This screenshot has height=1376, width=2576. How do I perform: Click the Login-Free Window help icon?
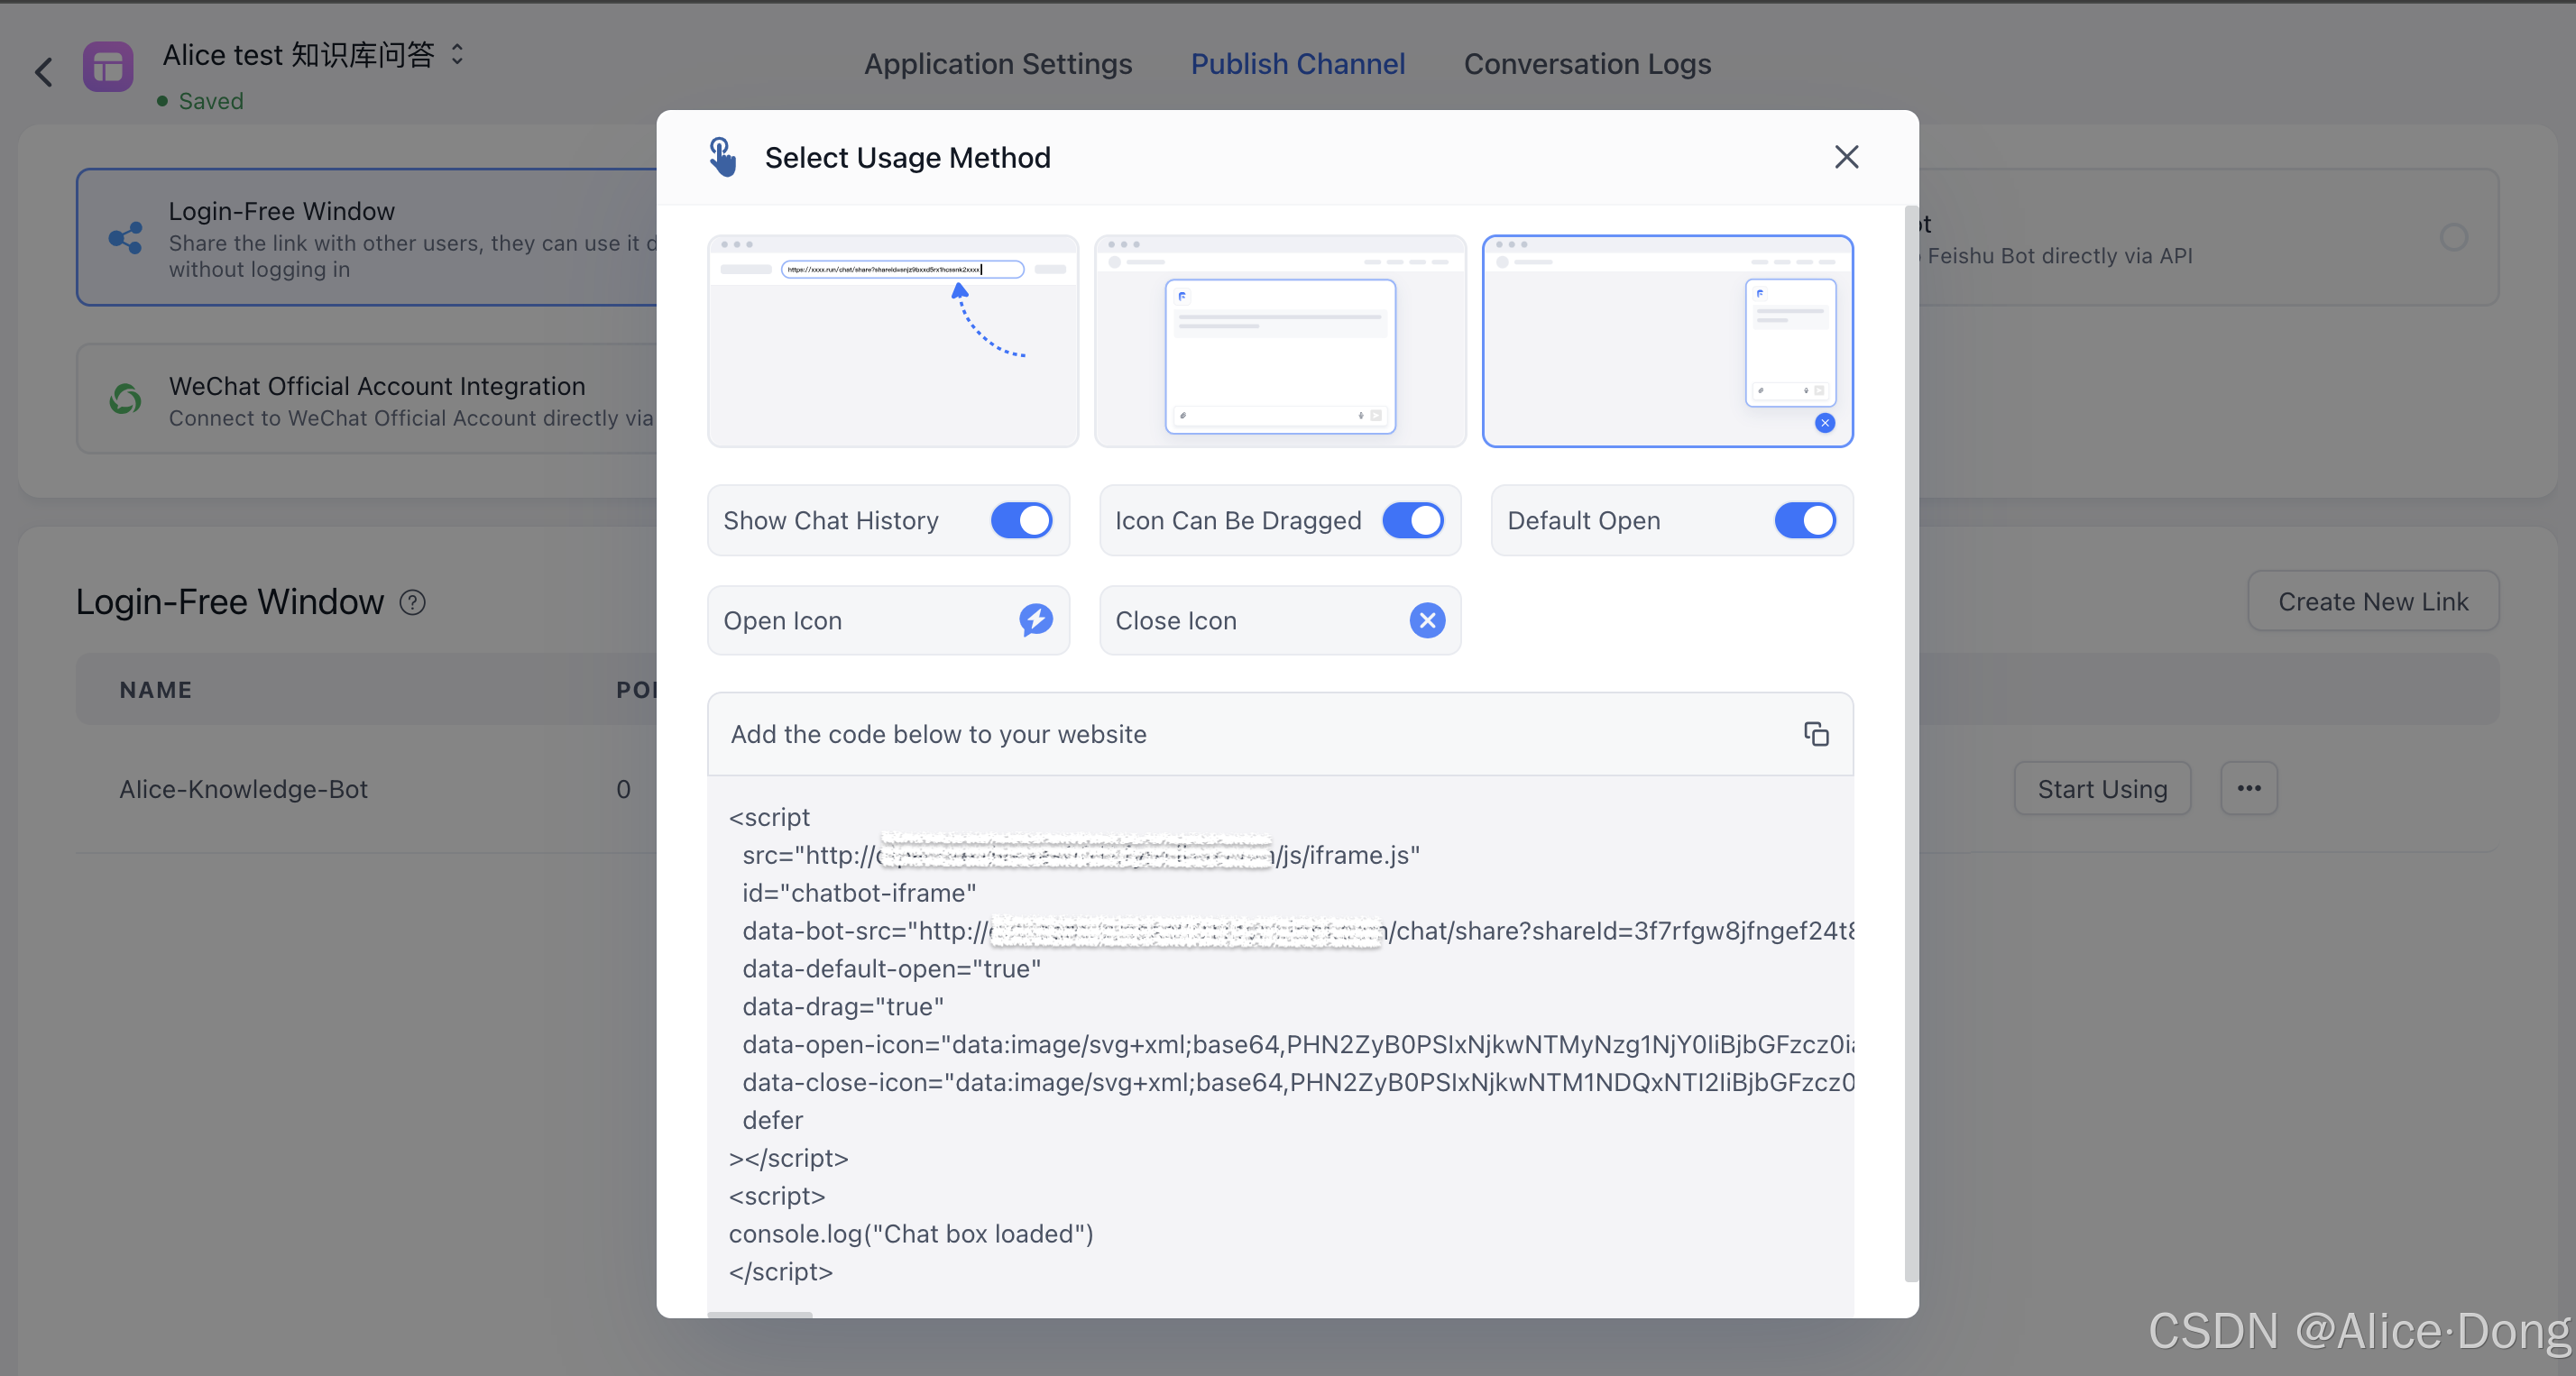pos(412,602)
